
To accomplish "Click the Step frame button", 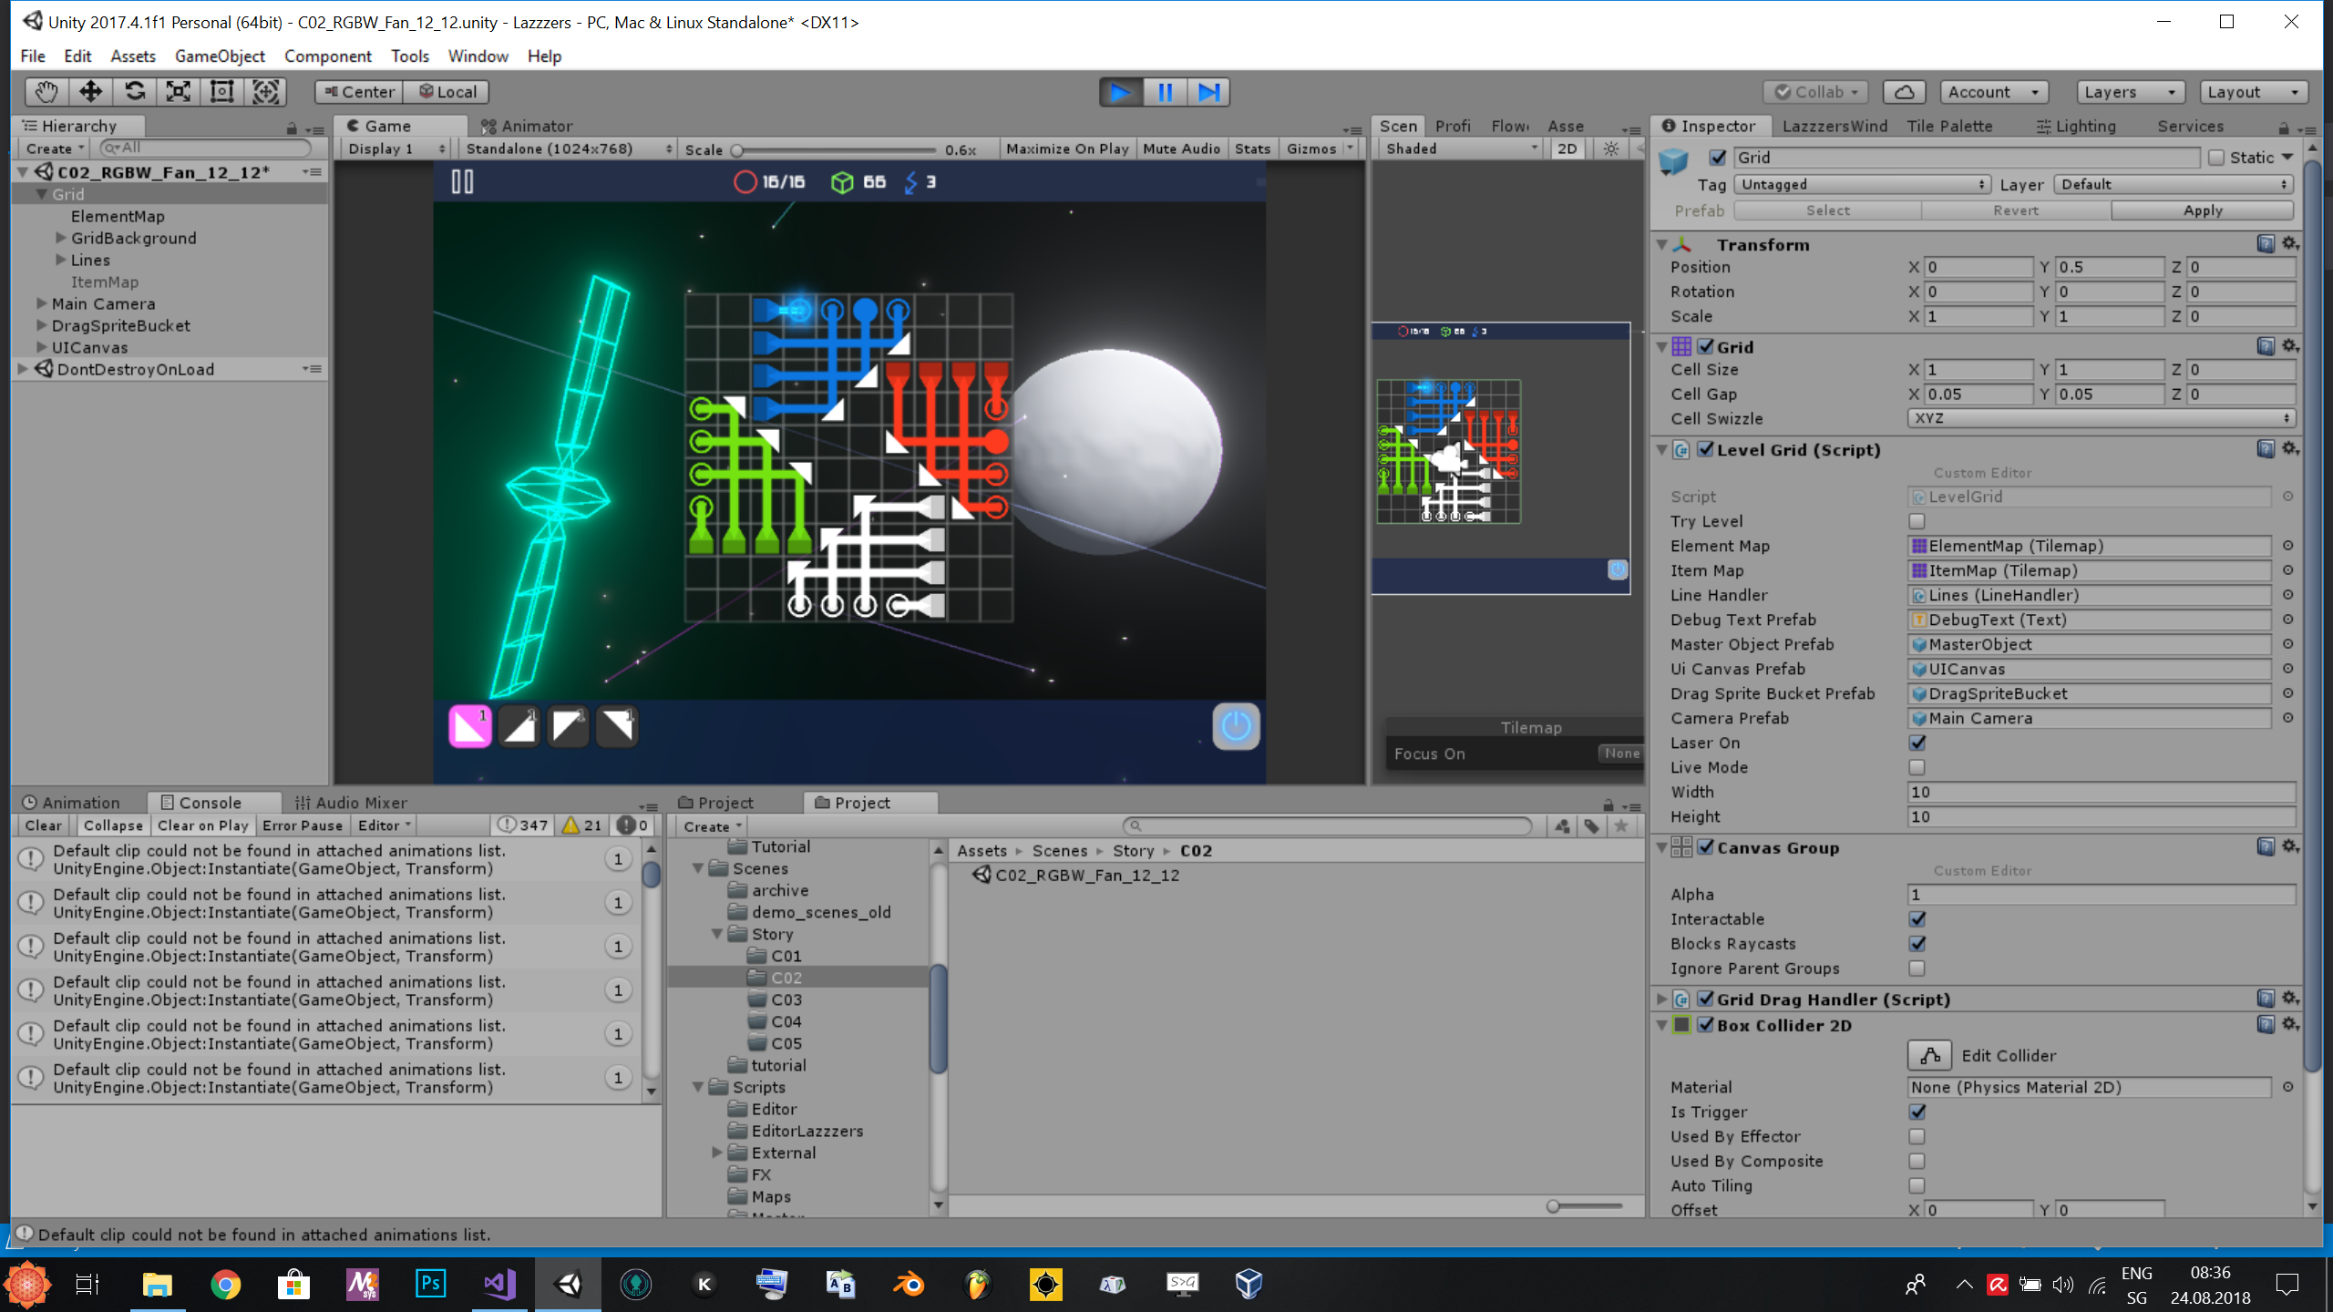I will [x=1208, y=92].
